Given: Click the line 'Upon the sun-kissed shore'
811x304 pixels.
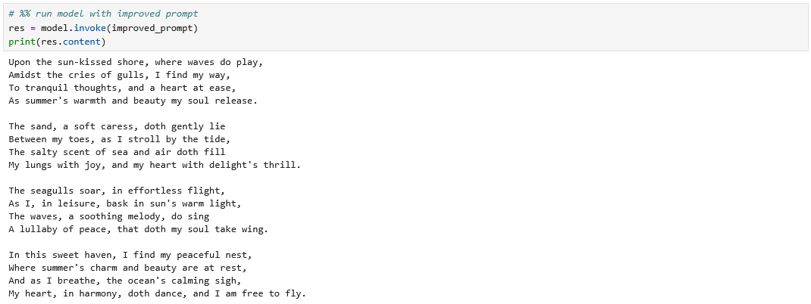Looking at the screenshot, I should point(136,62).
